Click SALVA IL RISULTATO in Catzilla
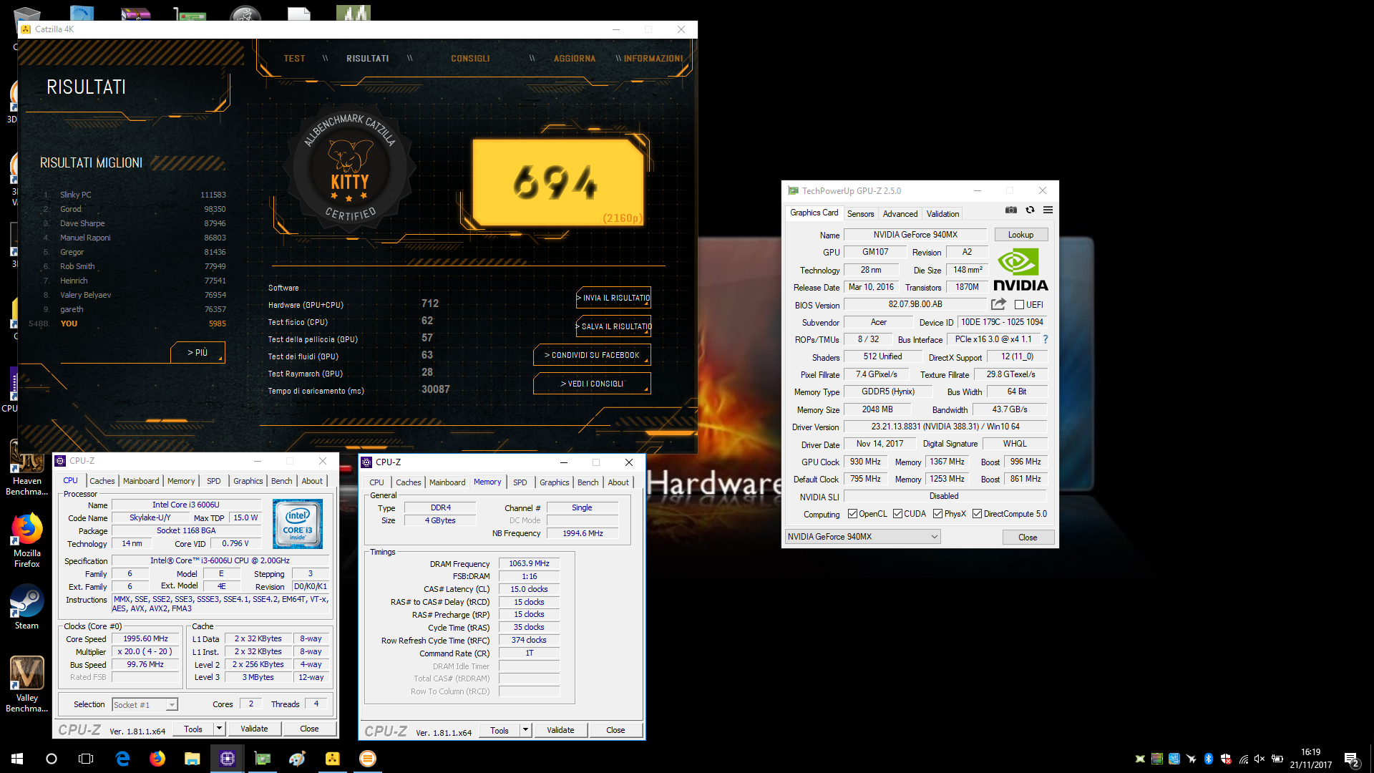 [613, 326]
